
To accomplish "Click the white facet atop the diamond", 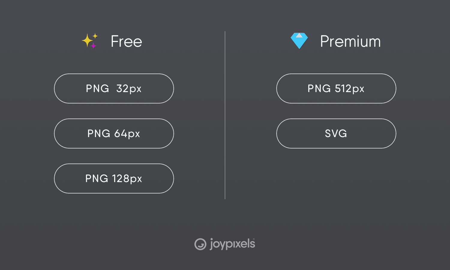I will pos(299,35).
